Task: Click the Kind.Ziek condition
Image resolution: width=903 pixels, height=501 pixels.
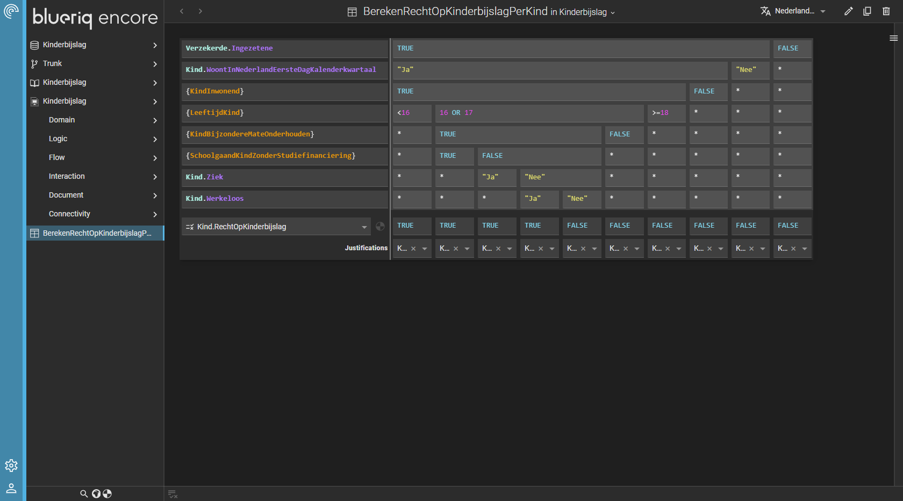Action: pyautogui.click(x=284, y=177)
